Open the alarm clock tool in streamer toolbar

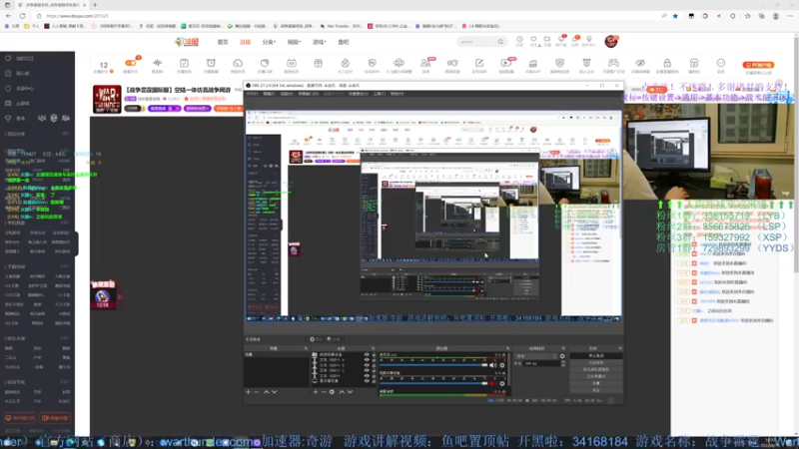211,65
